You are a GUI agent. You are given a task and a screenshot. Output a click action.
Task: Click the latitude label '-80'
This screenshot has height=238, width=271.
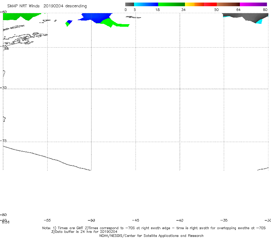(x=3, y=215)
